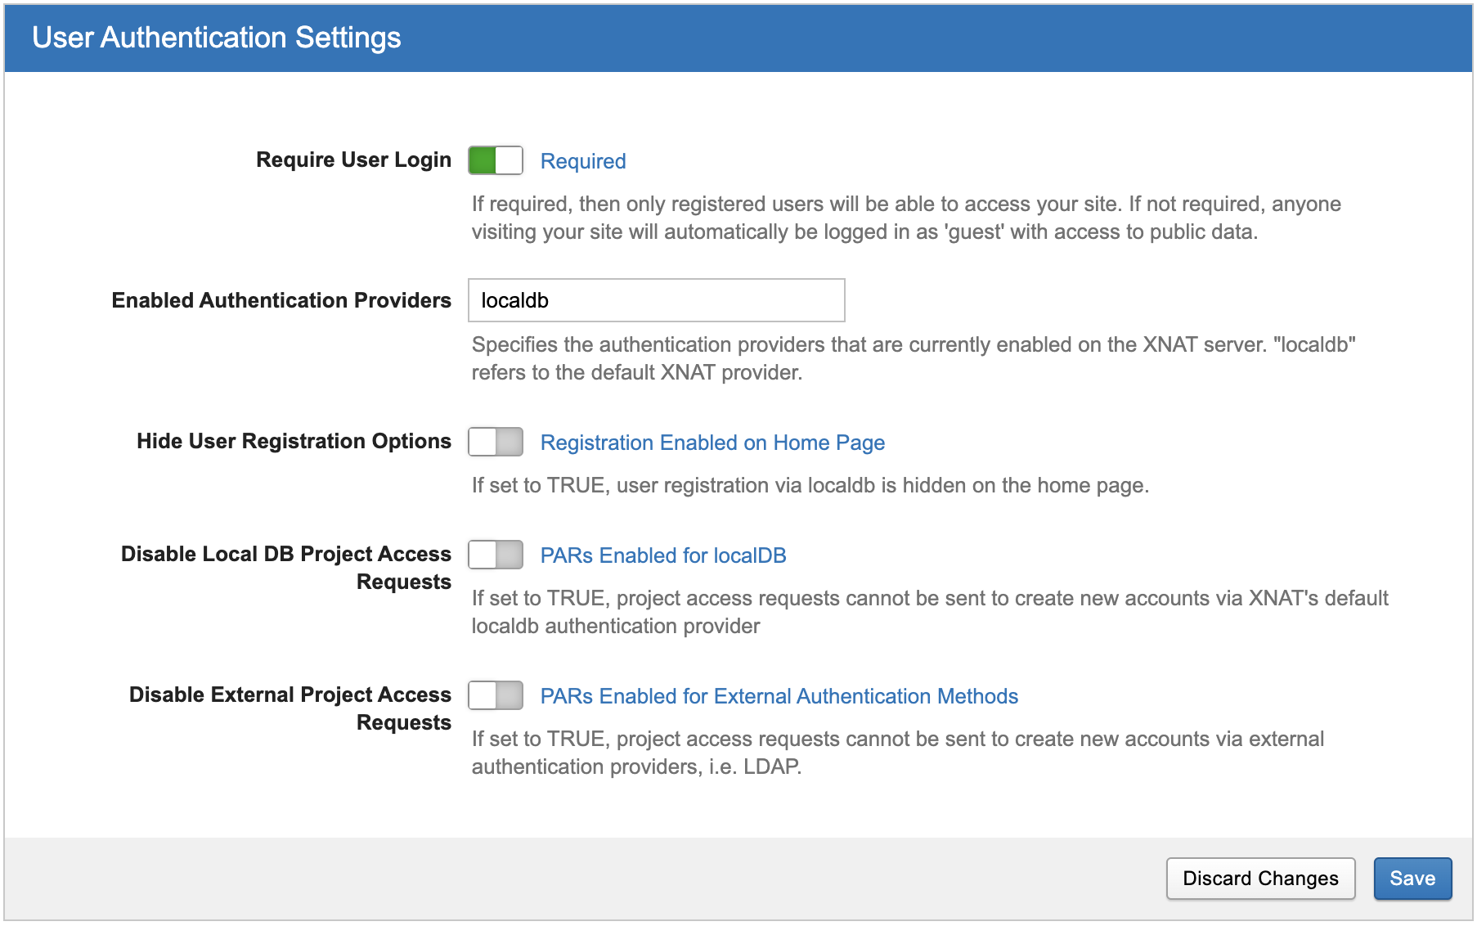Turn on Disable External Project Access Requests switch
The height and width of the screenshot is (926, 1477).
click(x=495, y=695)
